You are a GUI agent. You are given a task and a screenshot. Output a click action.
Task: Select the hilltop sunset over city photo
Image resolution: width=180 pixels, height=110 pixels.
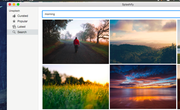coord(143,42)
